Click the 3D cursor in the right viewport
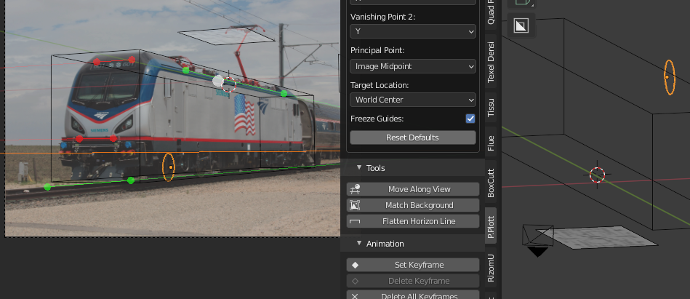Screen dimensions: 690x299 point(597,175)
